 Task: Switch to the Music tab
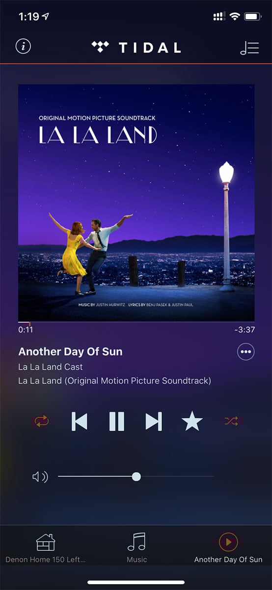tap(136, 548)
